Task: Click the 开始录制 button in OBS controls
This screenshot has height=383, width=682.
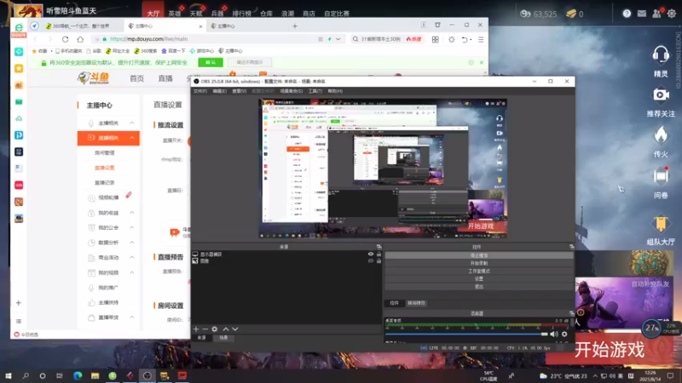Action: click(x=479, y=263)
